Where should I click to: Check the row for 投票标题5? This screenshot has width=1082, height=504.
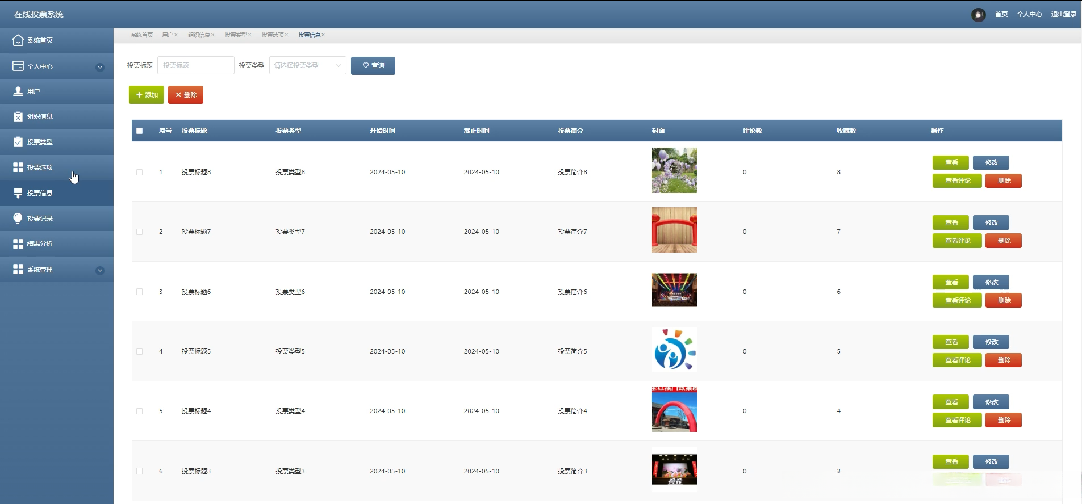pyautogui.click(x=140, y=351)
